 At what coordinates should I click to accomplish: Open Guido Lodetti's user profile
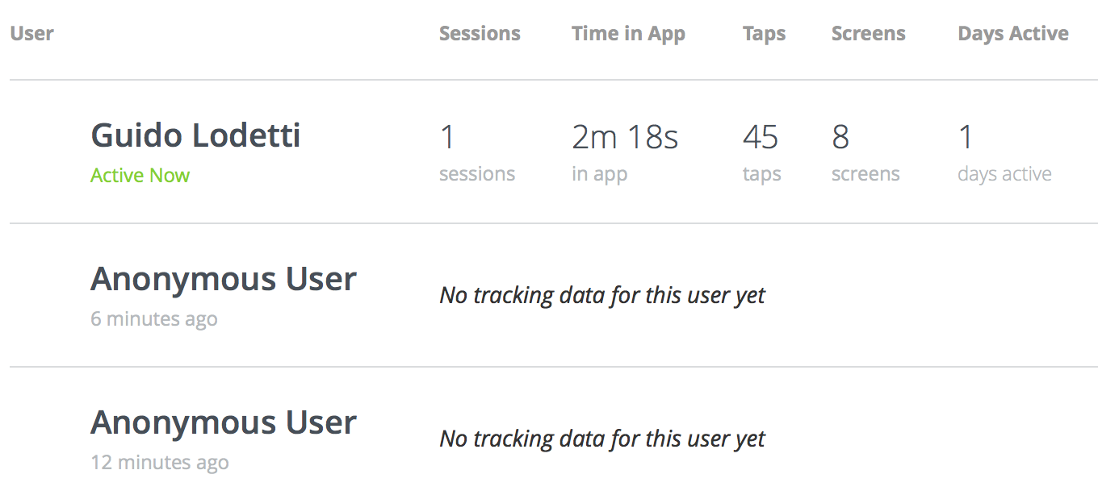point(195,135)
